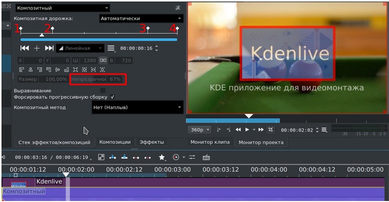Fast forward in project monitor
This screenshot has width=389, height=202.
point(261,129)
